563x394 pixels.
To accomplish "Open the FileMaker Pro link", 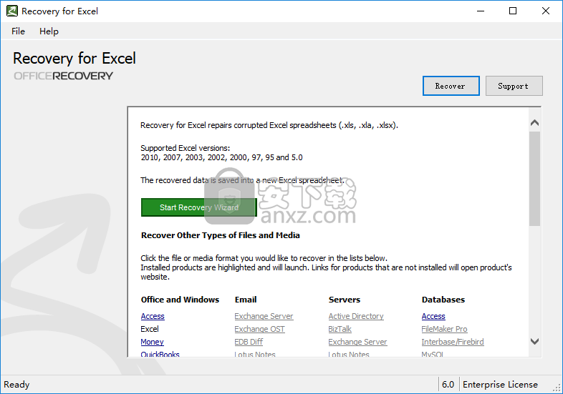I will pyautogui.click(x=445, y=329).
